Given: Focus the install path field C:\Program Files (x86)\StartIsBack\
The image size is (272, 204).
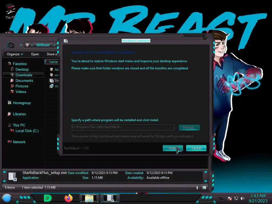Looking at the screenshot, I should pos(123,127).
